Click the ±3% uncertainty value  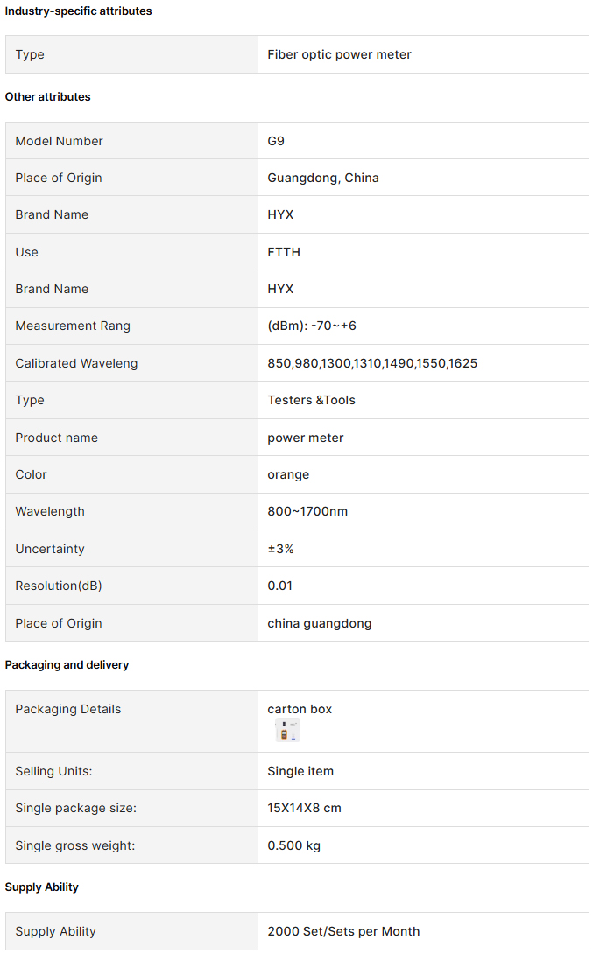(280, 549)
